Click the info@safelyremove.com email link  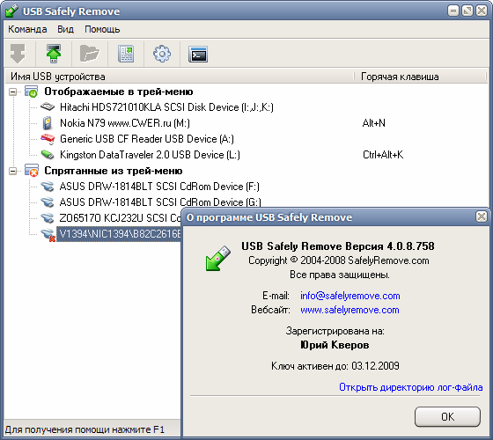pyautogui.click(x=350, y=296)
